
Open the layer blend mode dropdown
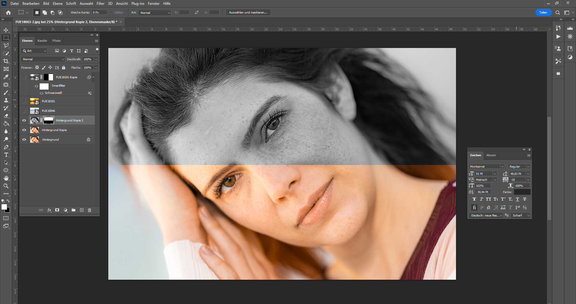click(x=43, y=59)
